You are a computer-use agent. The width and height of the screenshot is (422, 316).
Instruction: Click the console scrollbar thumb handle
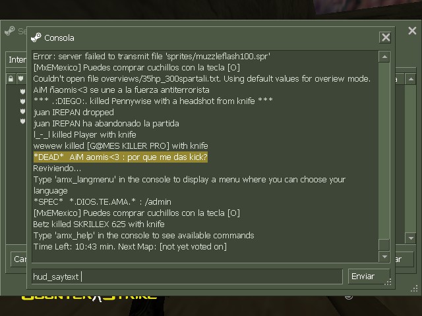pos(384,245)
